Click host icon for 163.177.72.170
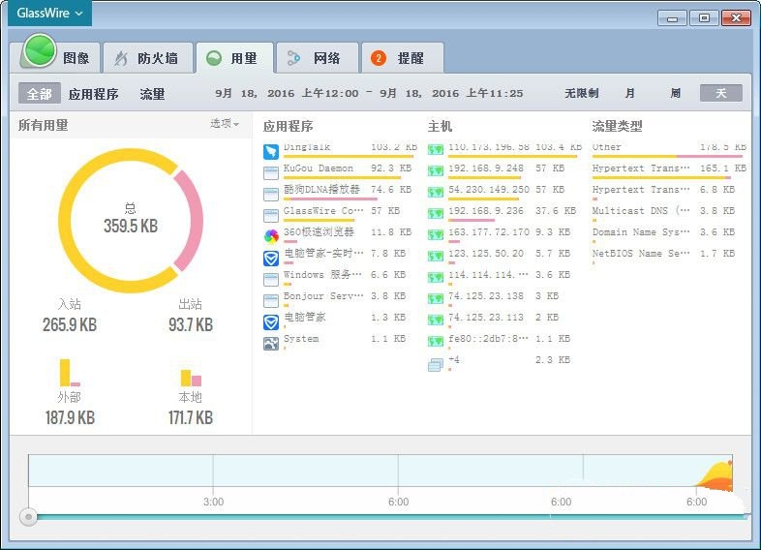The height and width of the screenshot is (550, 761). [x=436, y=235]
